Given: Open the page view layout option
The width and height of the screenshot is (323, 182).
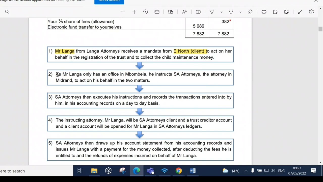Looking at the screenshot, I should tap(171, 12).
